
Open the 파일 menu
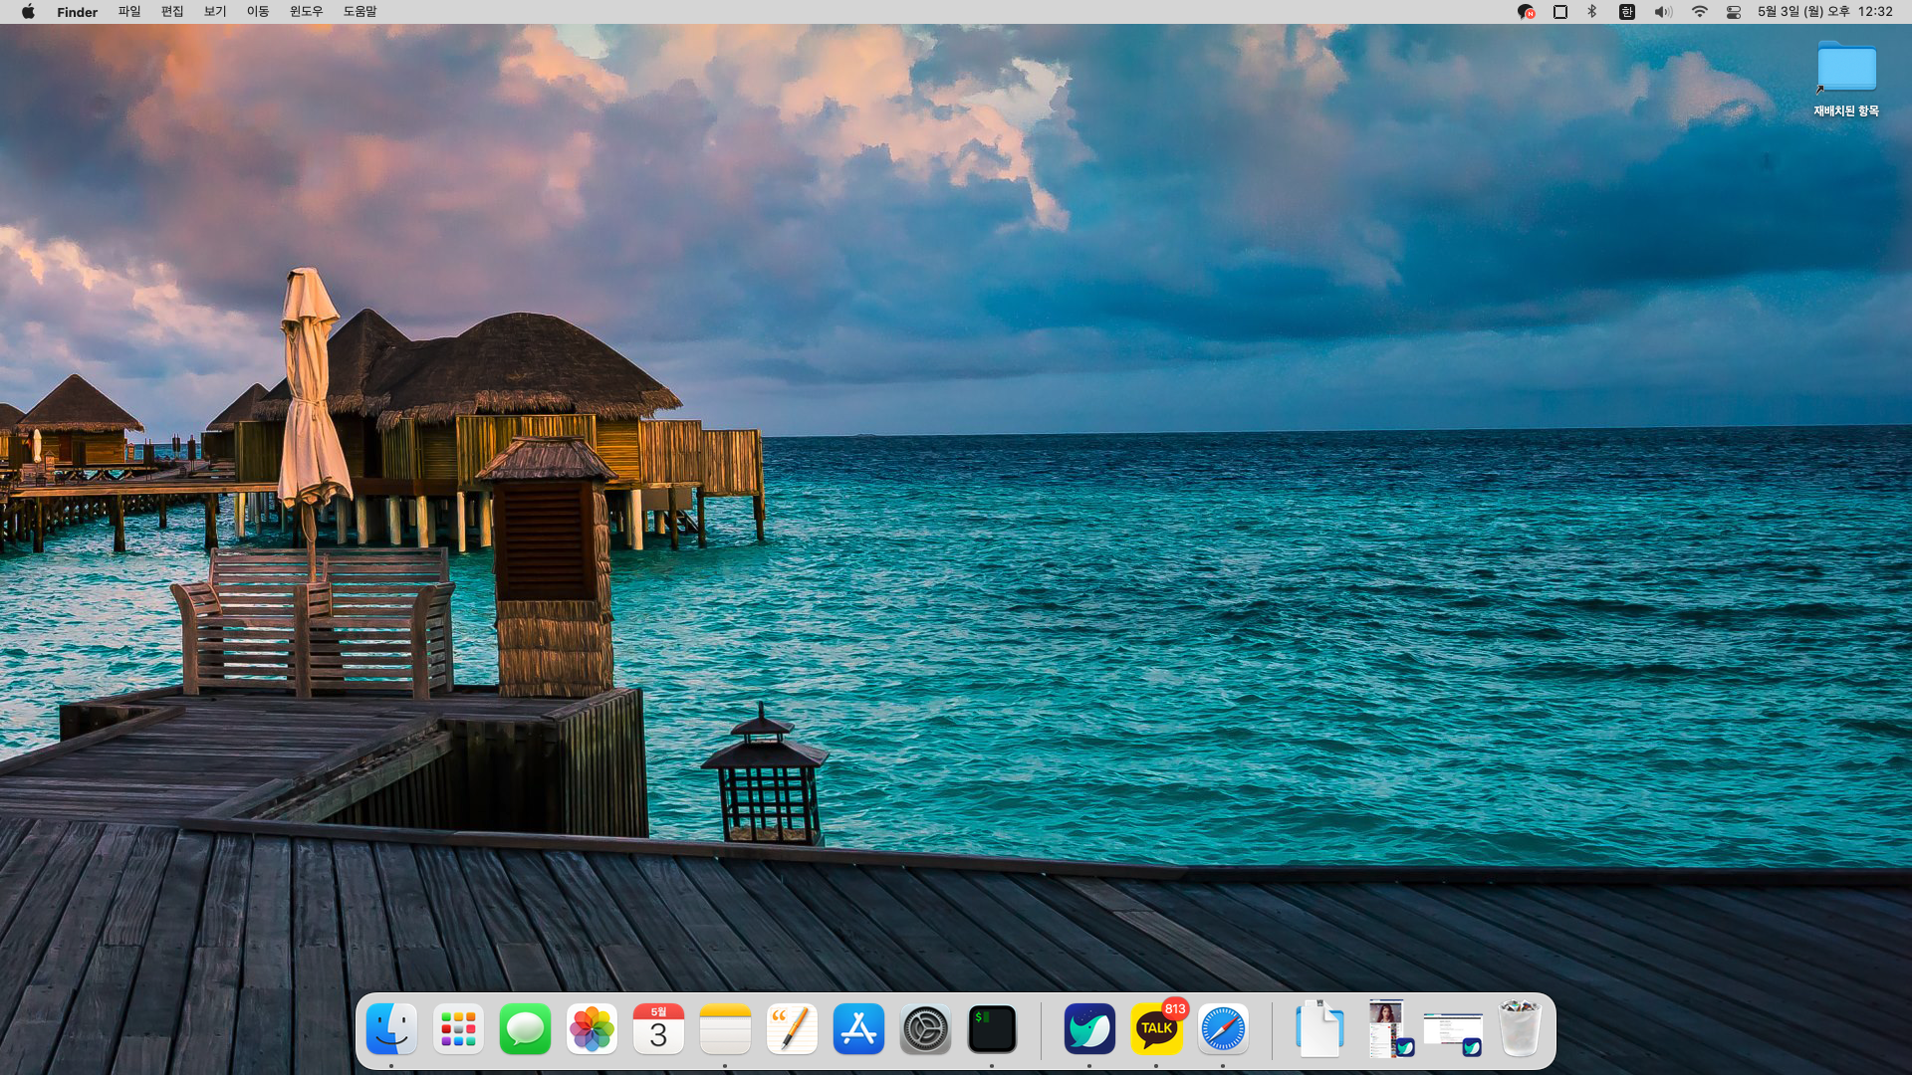coord(129,12)
